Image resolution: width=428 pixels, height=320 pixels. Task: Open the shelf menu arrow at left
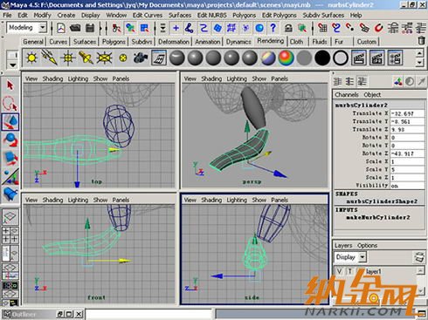tap(12, 65)
